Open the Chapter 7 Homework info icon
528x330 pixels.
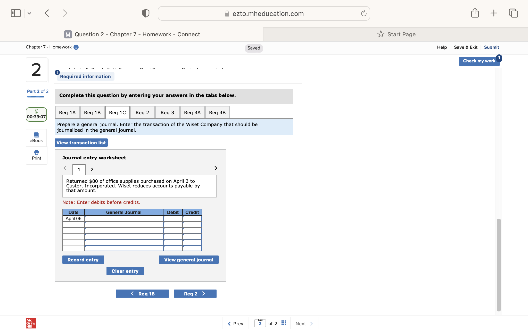(76, 47)
